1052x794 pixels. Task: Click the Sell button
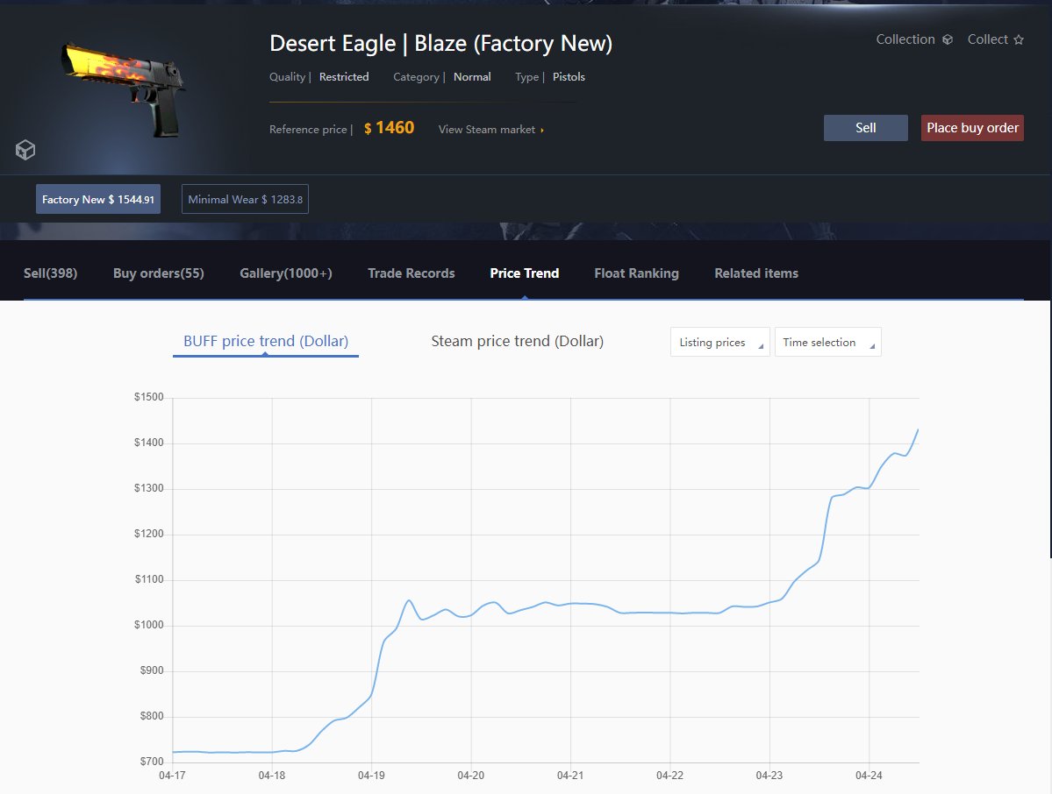865,128
